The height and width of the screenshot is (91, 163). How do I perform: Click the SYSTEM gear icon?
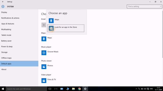coord(3,7)
